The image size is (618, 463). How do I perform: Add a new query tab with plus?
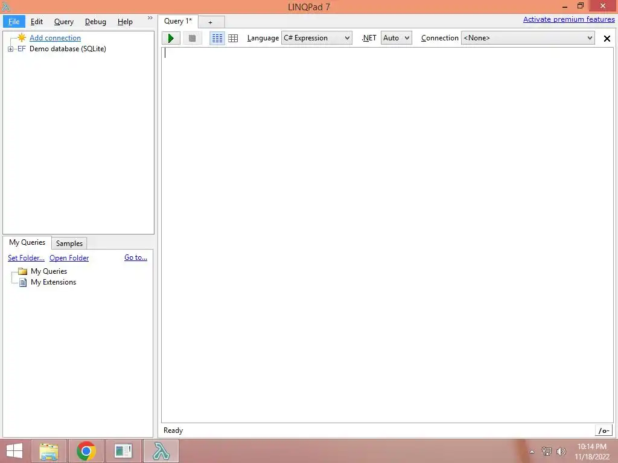pos(211,22)
